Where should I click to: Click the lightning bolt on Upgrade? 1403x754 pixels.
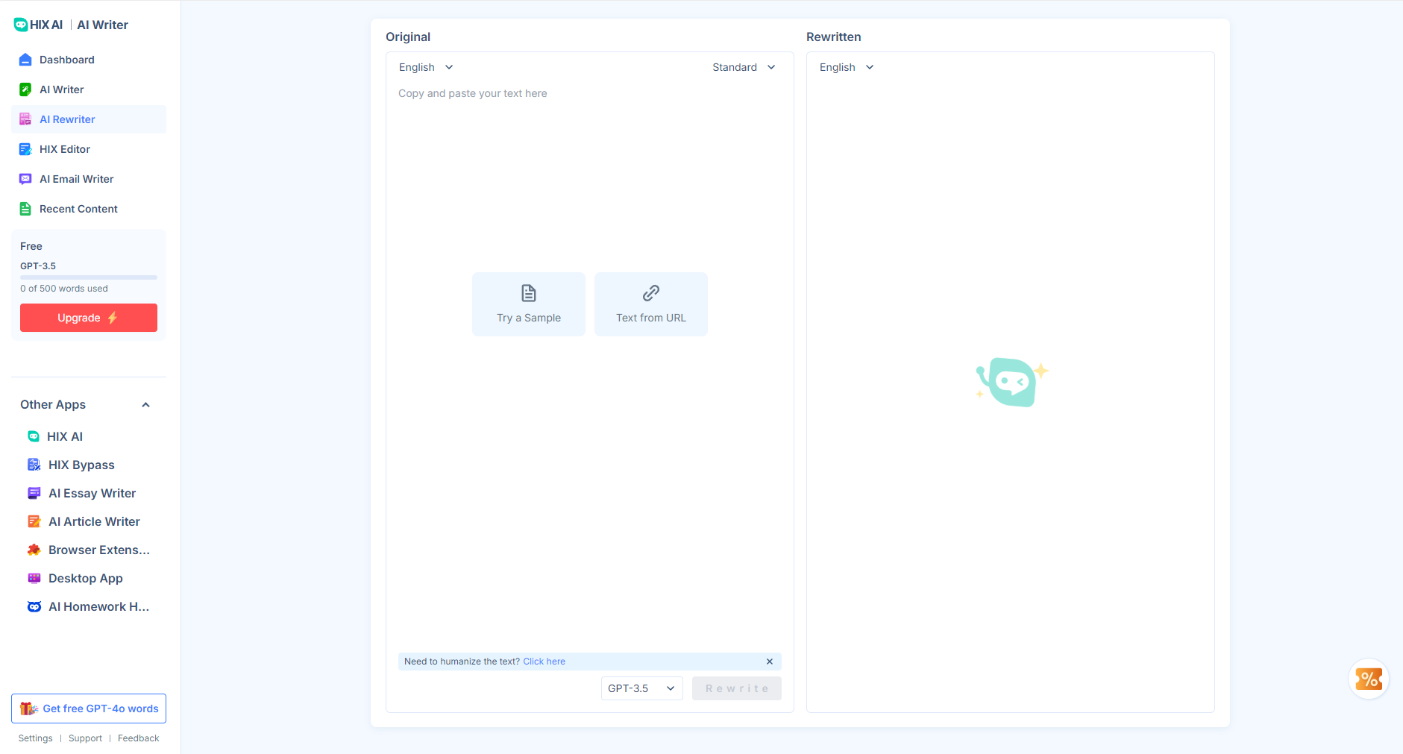click(x=113, y=318)
